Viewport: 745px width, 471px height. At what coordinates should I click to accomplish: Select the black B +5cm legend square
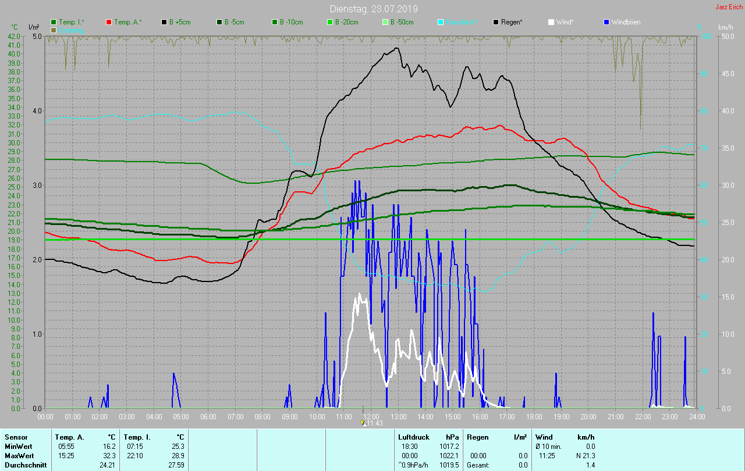(164, 22)
